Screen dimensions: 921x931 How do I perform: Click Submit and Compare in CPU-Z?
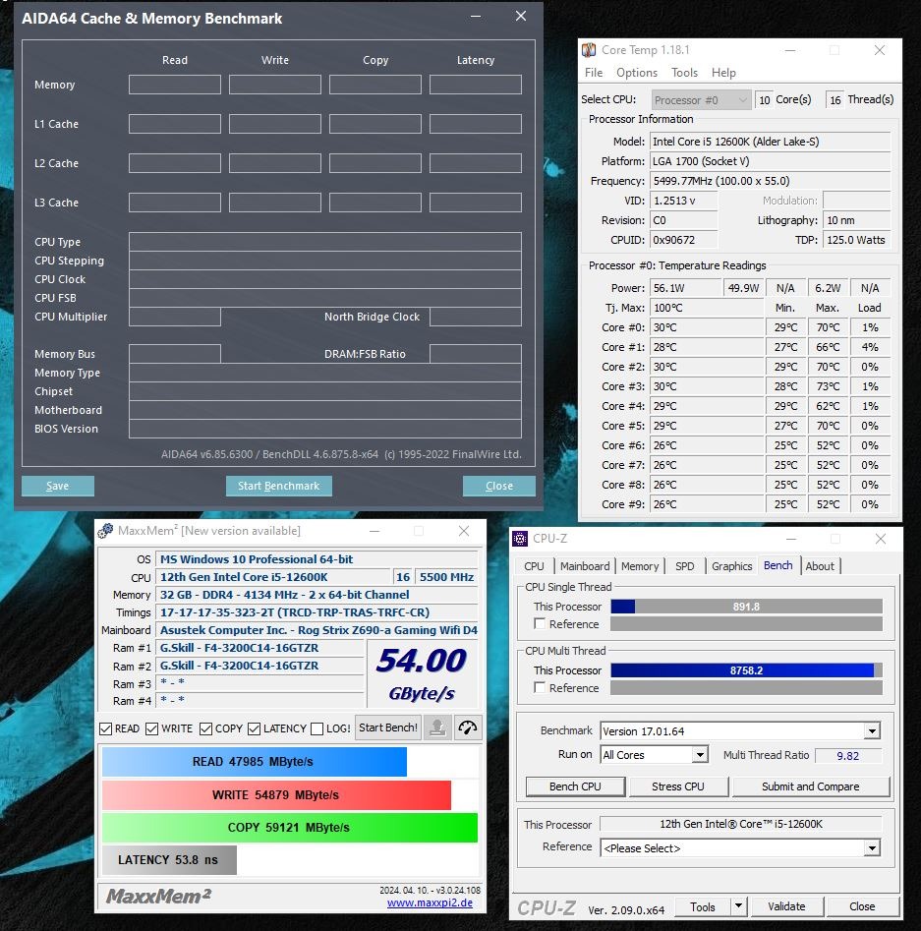pyautogui.click(x=811, y=786)
